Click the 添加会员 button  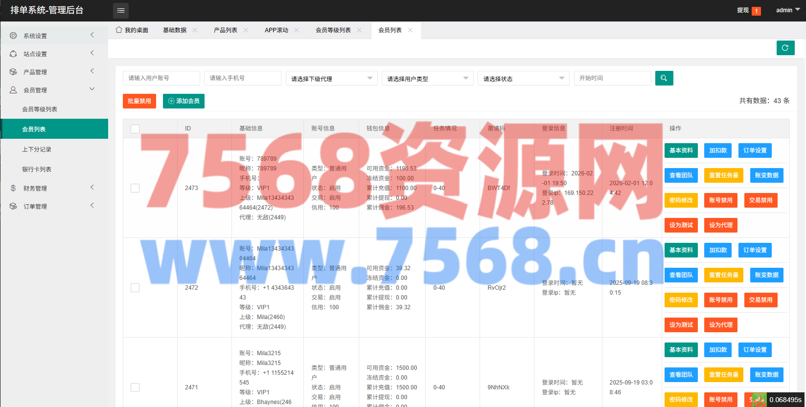(184, 101)
